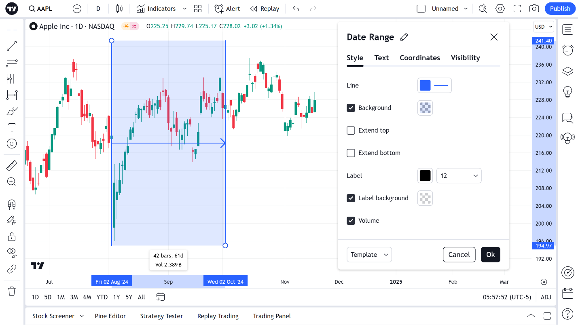Switch to the Coordinates tab
The image size is (578, 325).
pos(420,58)
